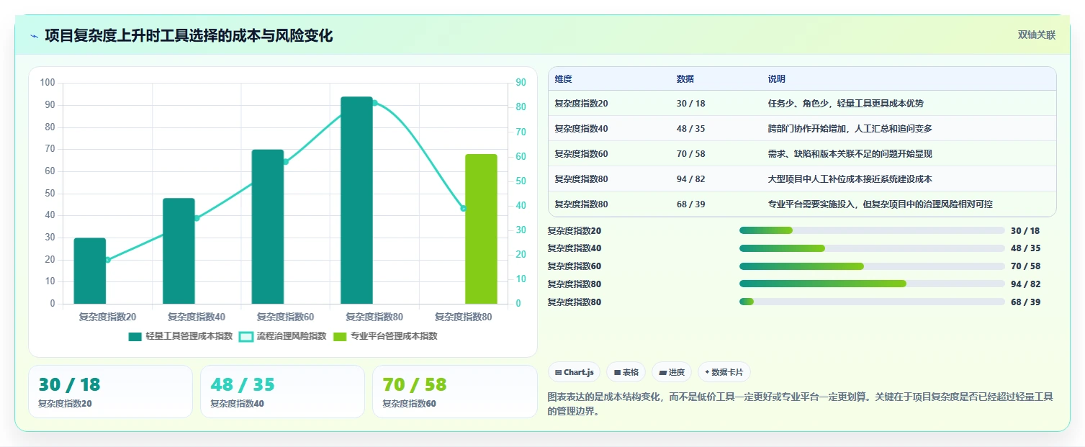The width and height of the screenshot is (1085, 447).
Task: Click the 70 / 58 value beside the progress bar
Action: pos(1025,266)
